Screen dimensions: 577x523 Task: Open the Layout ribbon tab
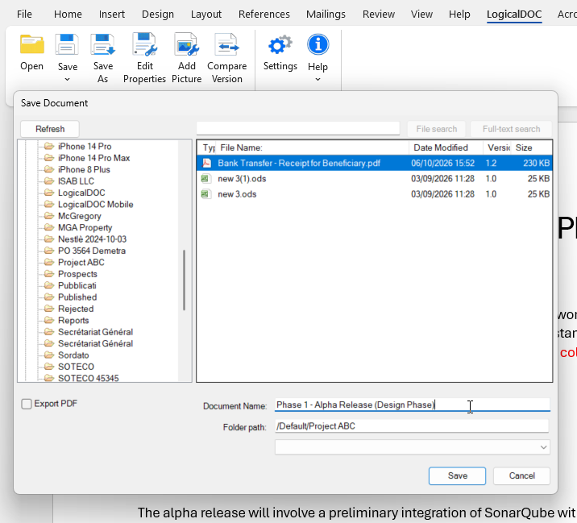point(206,14)
